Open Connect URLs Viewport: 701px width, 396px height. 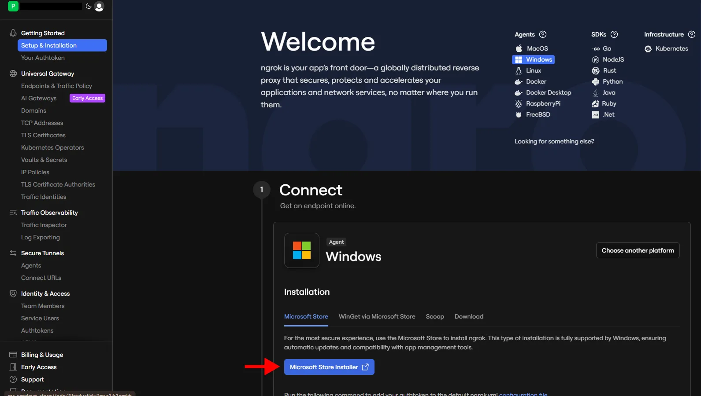(x=41, y=278)
